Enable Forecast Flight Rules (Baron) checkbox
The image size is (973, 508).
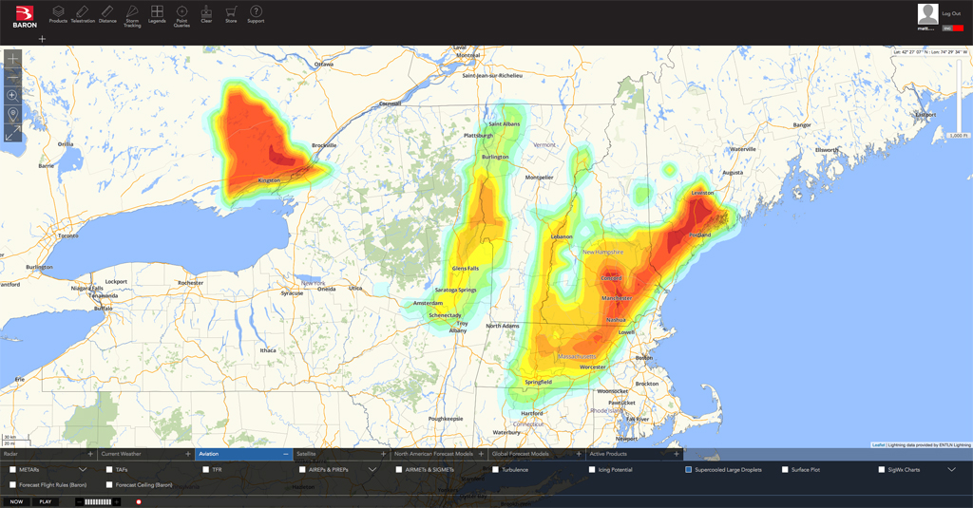12,484
